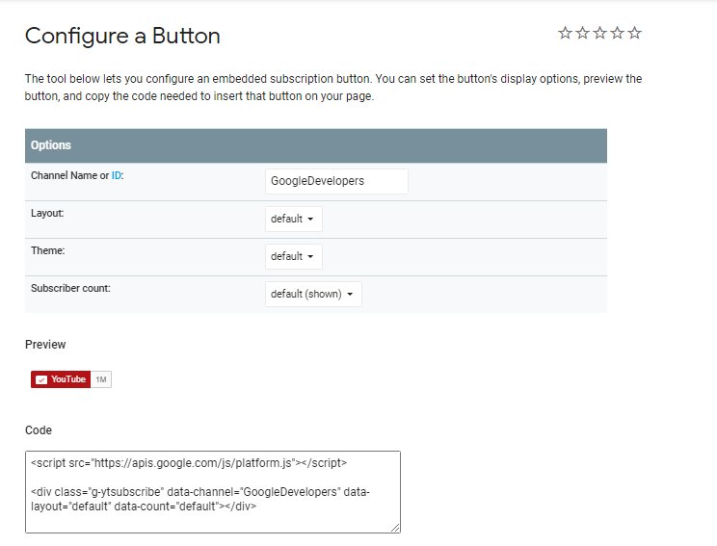Screen dimensions: 717x546
Task: Open the ID link in Channel Name row
Action: pos(118,175)
